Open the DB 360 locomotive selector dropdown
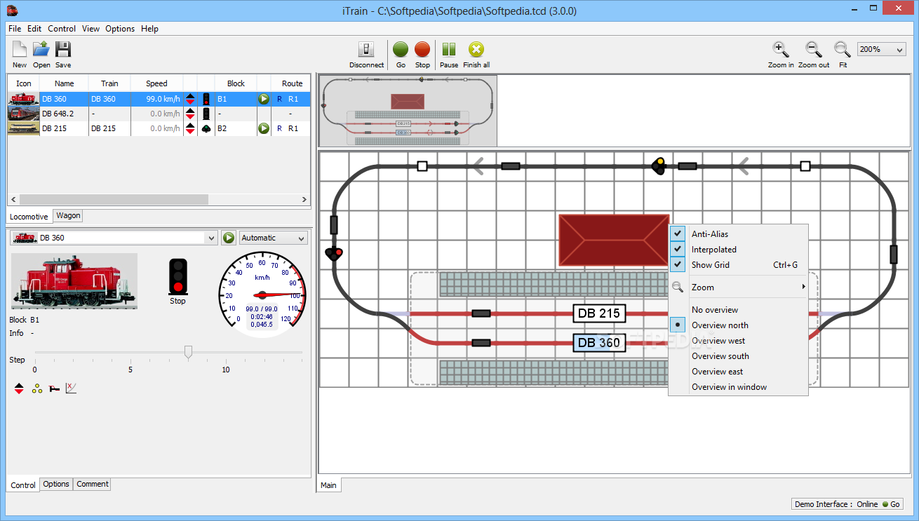Image resolution: width=919 pixels, height=521 pixels. click(114, 238)
